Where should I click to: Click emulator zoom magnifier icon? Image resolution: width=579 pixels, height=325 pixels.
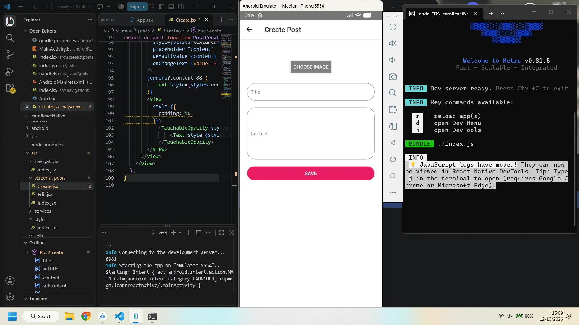(x=393, y=93)
